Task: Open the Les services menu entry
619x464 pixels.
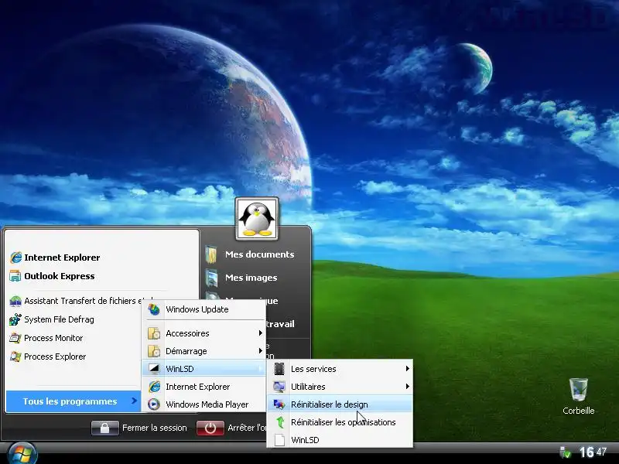Action: [340, 369]
